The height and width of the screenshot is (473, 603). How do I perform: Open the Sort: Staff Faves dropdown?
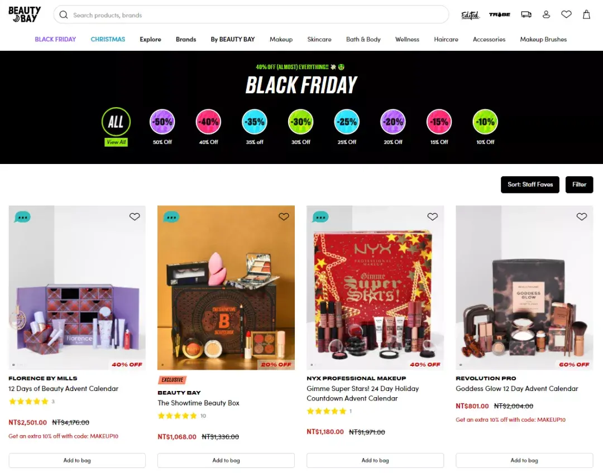(x=530, y=185)
